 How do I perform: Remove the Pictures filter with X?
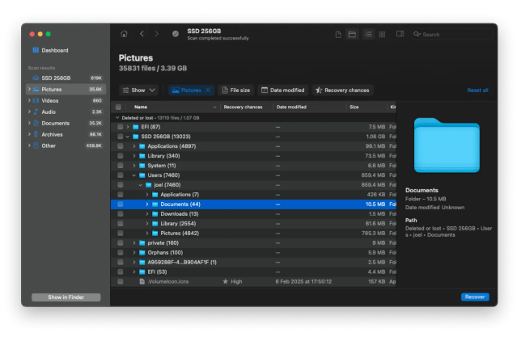pyautogui.click(x=208, y=90)
